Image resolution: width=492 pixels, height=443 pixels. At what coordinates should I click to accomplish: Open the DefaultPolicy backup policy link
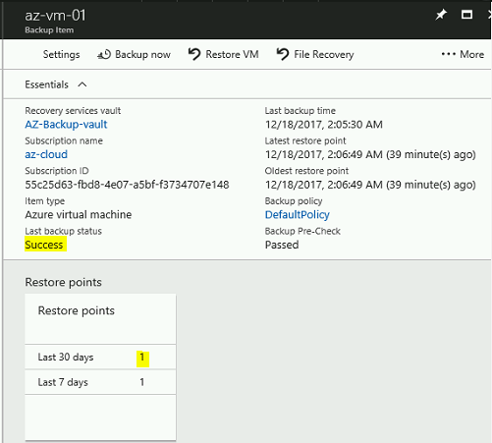[x=298, y=215]
